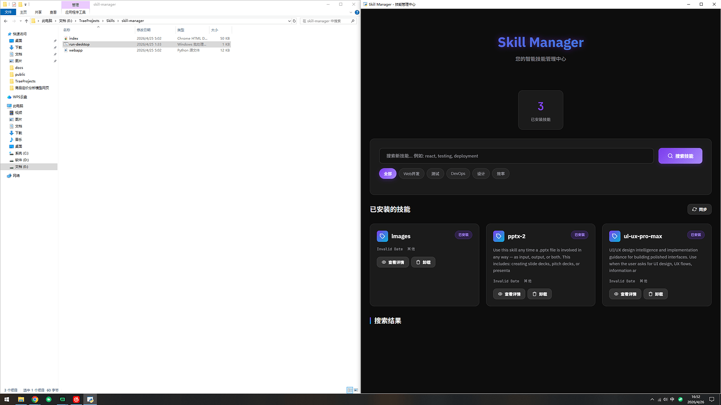Click the tag icon on the images skill card
Screen dimensions: 721x405
(382, 236)
